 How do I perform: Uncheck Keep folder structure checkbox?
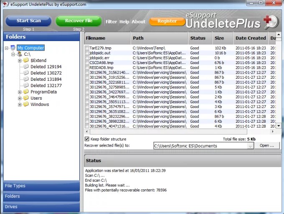[87, 139]
